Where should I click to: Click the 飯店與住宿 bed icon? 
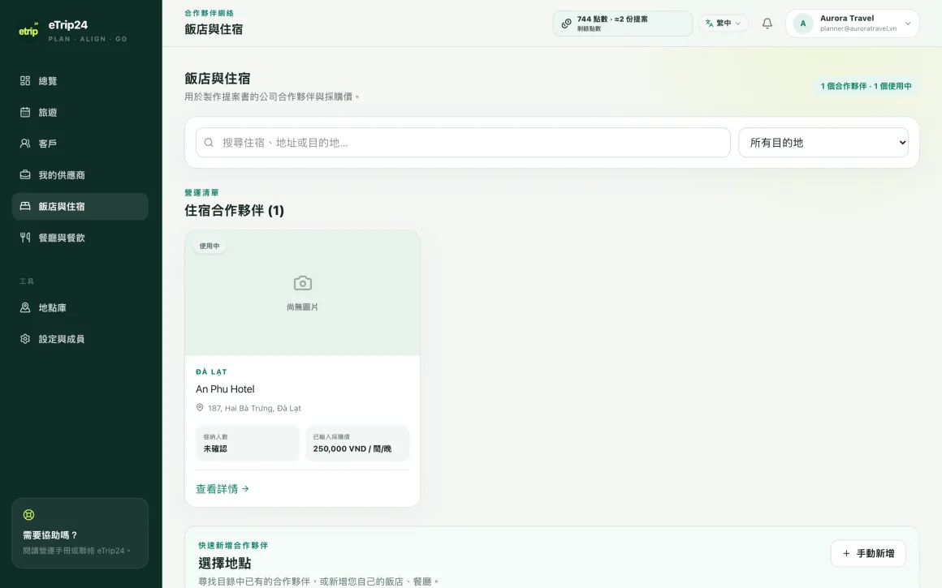click(x=25, y=206)
